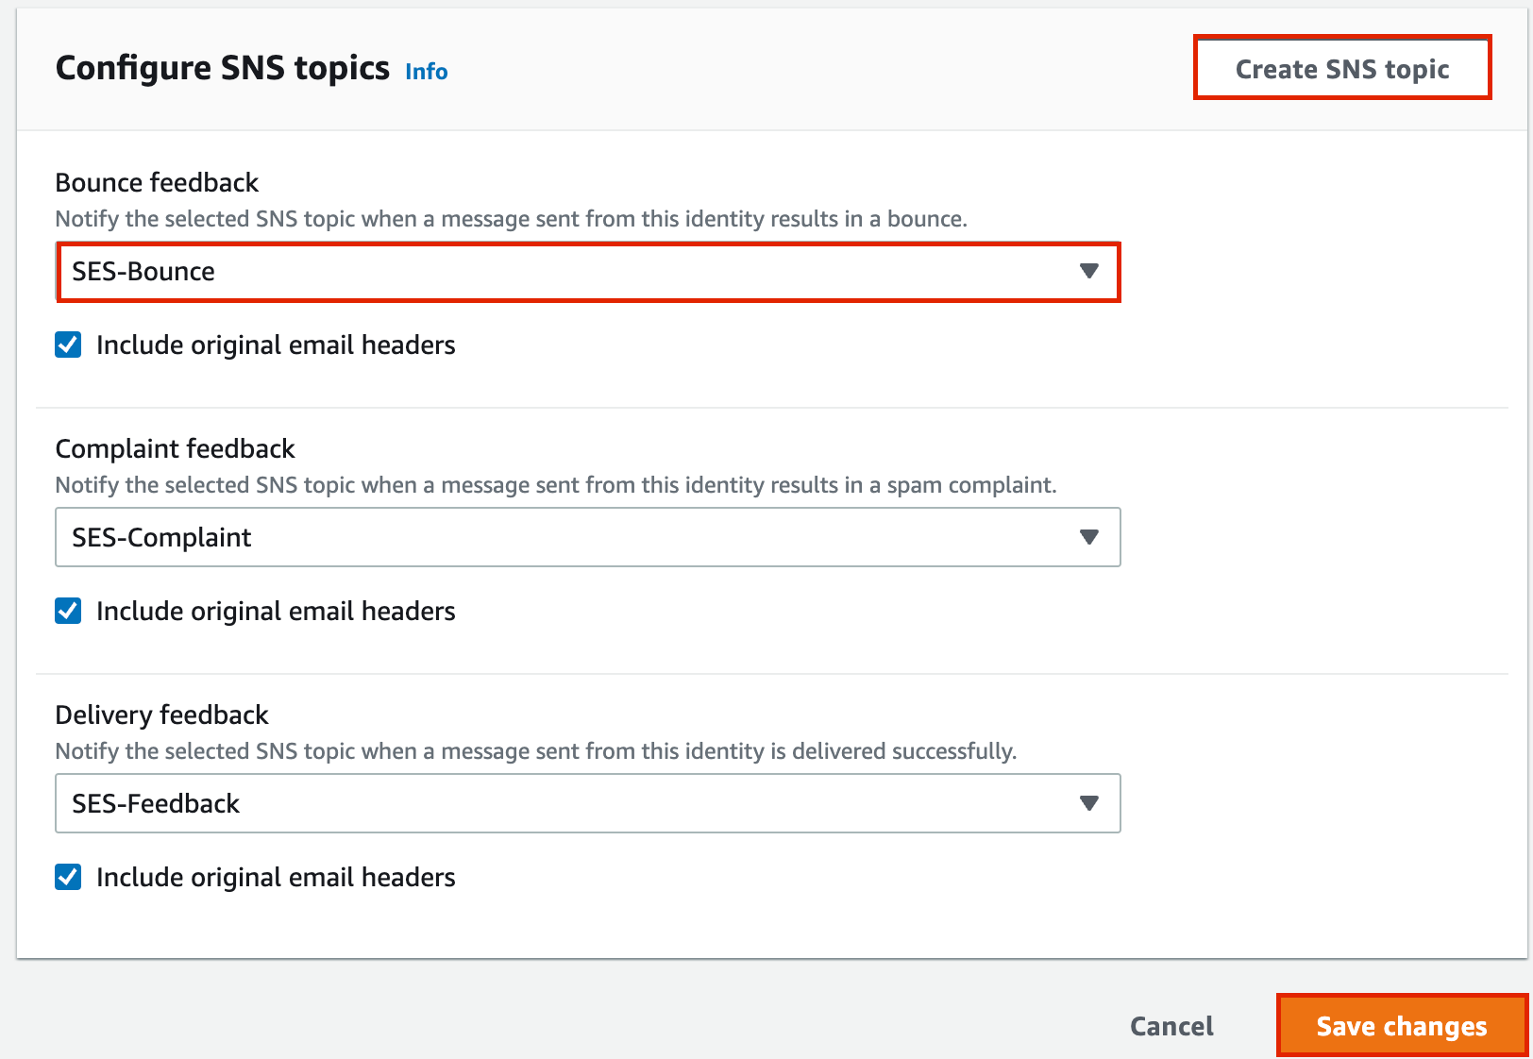The width and height of the screenshot is (1533, 1059).
Task: Open the Complaint feedback SES-Complaint dropdown
Action: 588,537
